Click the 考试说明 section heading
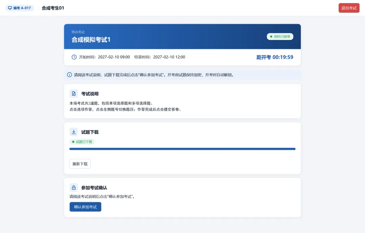This screenshot has width=365, height=233. click(x=90, y=94)
